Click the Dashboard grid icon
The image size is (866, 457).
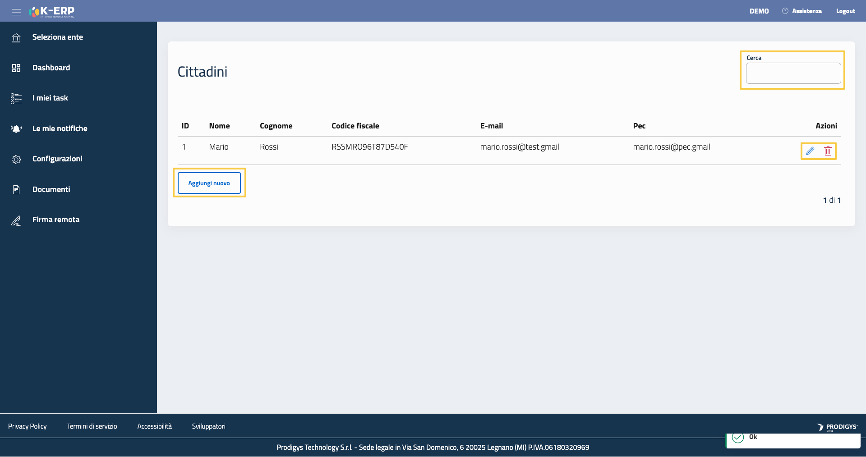tap(16, 68)
